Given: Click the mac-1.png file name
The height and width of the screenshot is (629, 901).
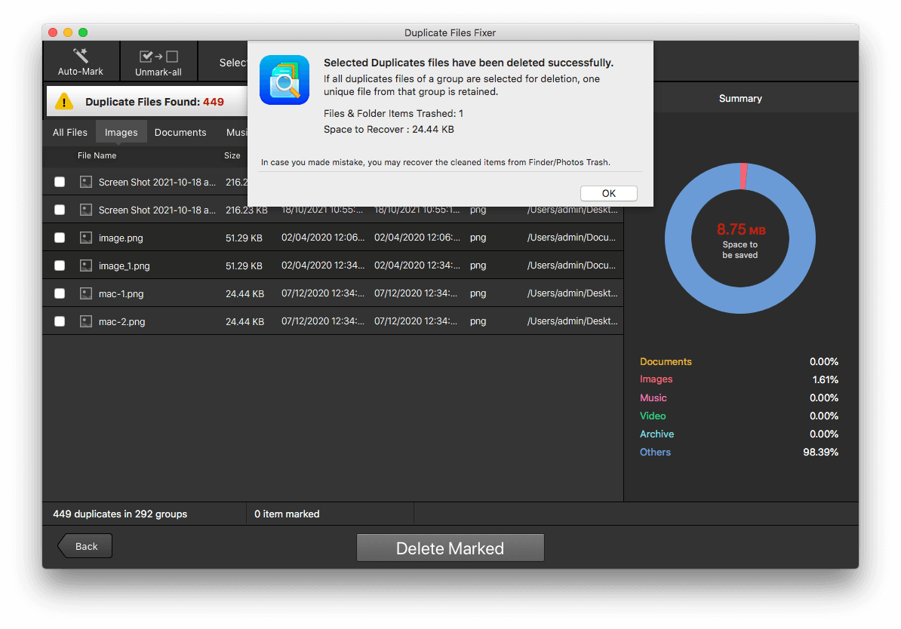Looking at the screenshot, I should pyautogui.click(x=121, y=293).
